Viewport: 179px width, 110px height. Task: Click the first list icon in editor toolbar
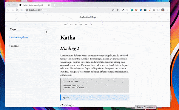click(81, 24)
